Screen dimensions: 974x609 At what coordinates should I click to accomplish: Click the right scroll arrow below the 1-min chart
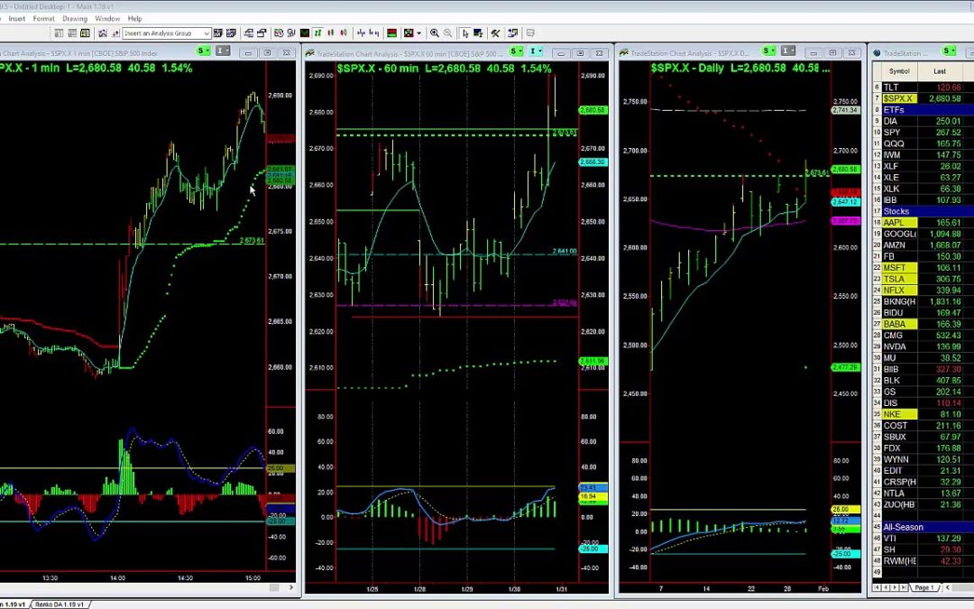(290, 587)
